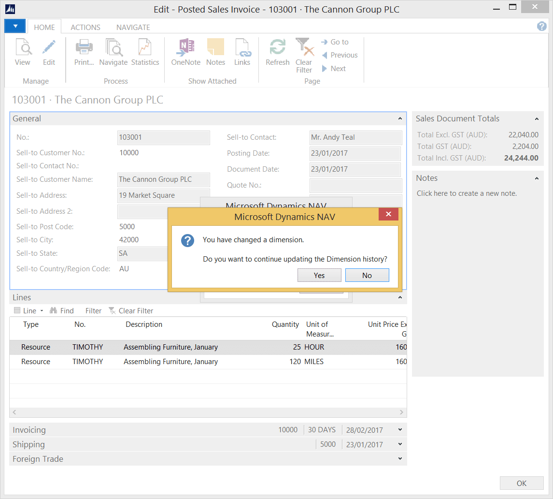Collapse the Notes panel
This screenshot has height=499, width=553.
click(537, 178)
